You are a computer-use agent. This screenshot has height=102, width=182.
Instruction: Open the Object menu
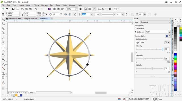(29, 5)
